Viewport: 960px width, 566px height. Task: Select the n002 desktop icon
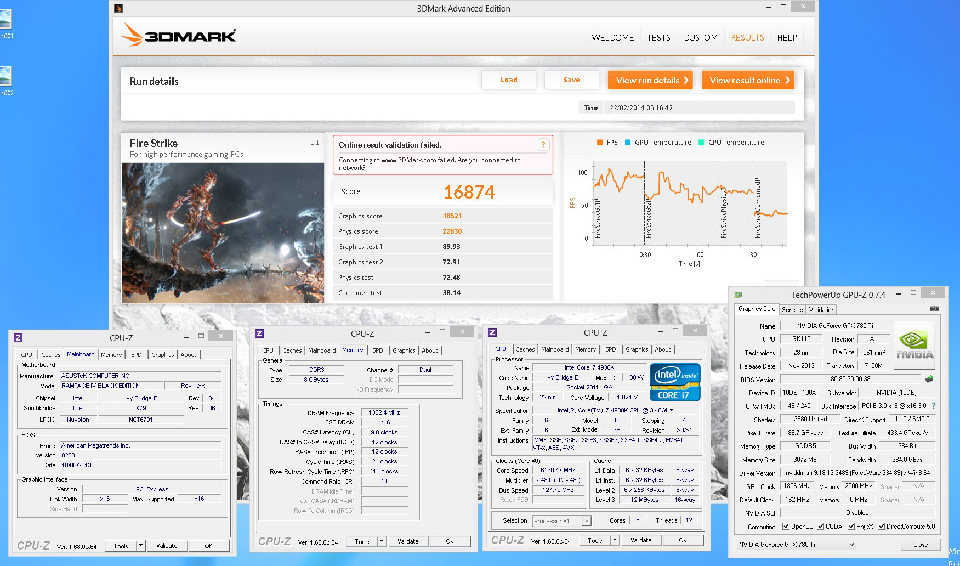click(5, 81)
